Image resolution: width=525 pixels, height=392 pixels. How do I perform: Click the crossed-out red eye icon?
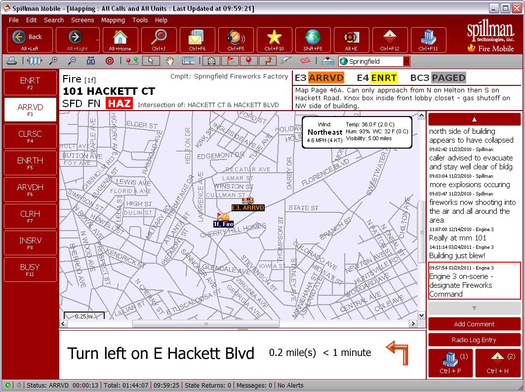coord(304,61)
